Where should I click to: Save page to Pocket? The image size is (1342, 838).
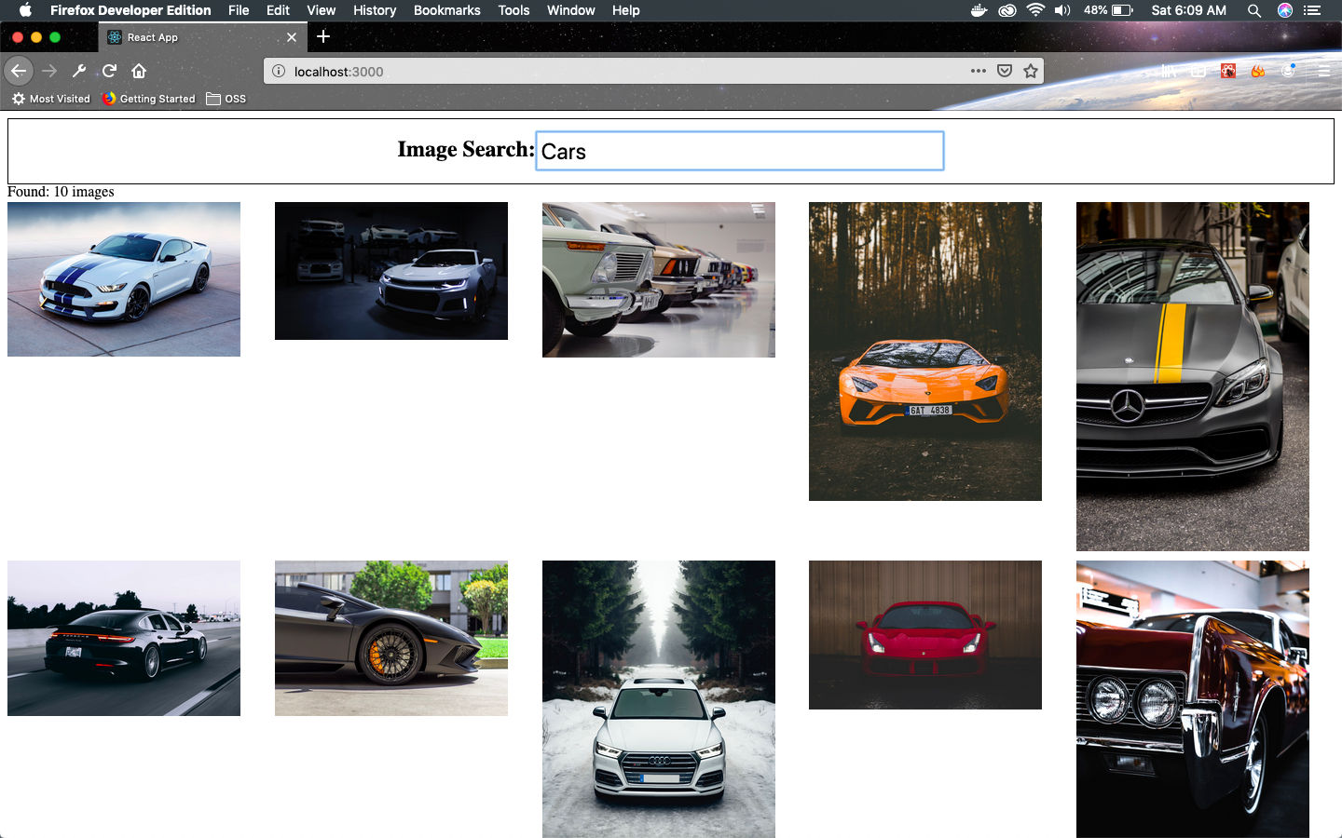pos(1005,71)
